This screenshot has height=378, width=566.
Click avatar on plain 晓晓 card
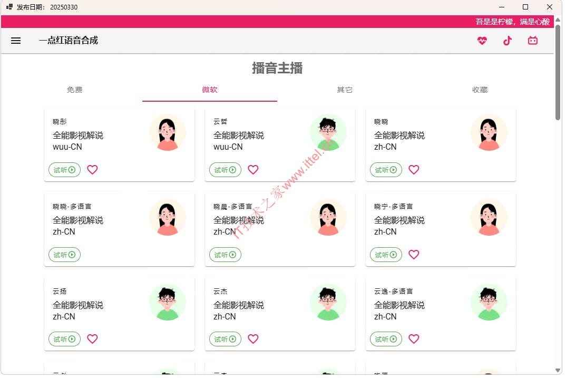pos(489,132)
